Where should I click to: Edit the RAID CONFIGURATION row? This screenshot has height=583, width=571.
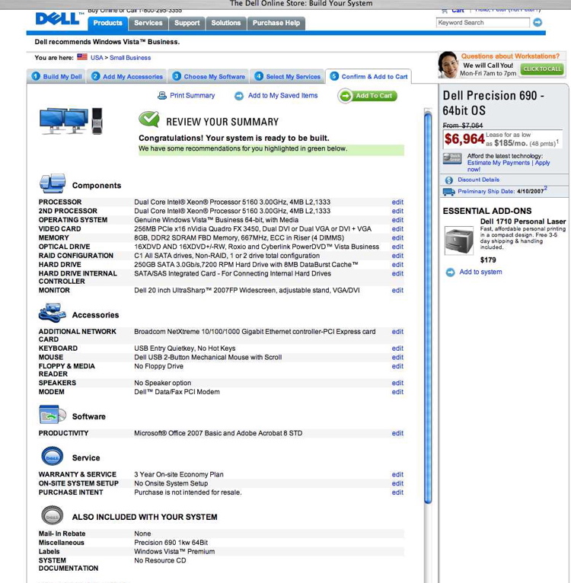point(397,256)
